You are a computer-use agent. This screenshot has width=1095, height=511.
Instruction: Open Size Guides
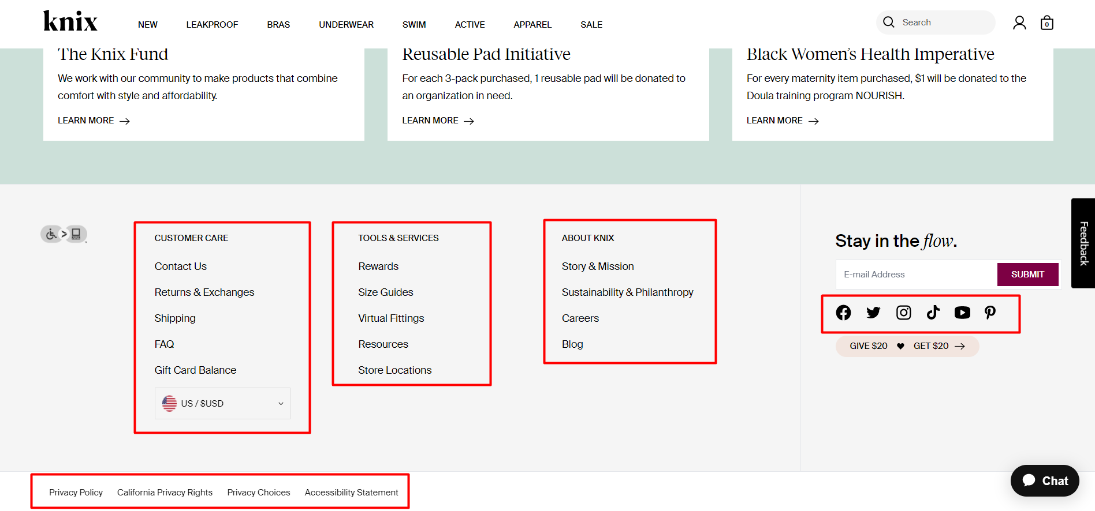pos(386,292)
